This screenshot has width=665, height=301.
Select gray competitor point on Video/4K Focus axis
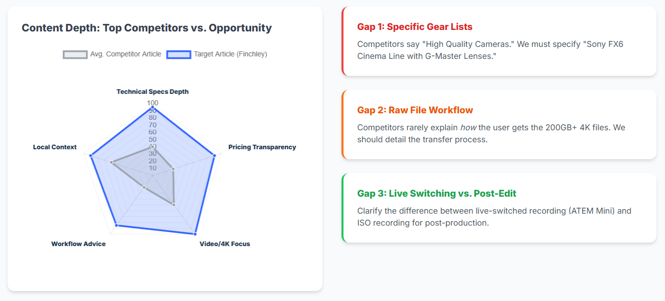[x=173, y=205]
